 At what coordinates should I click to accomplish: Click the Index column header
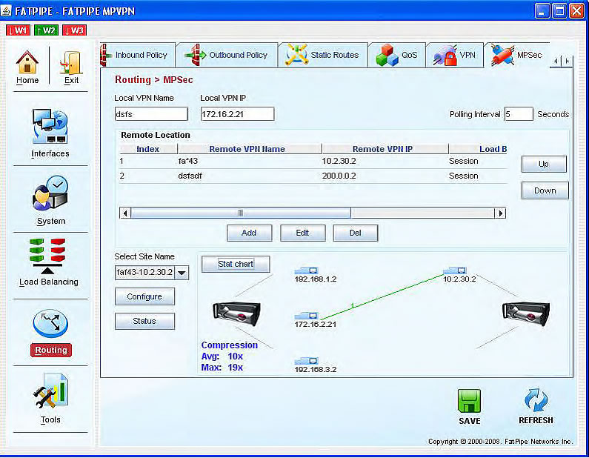pyautogui.click(x=148, y=149)
